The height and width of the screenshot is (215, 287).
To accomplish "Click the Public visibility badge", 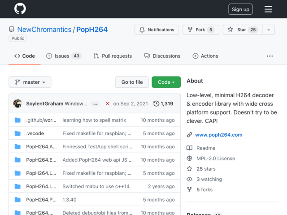I will pyautogui.click(x=18, y=39).
